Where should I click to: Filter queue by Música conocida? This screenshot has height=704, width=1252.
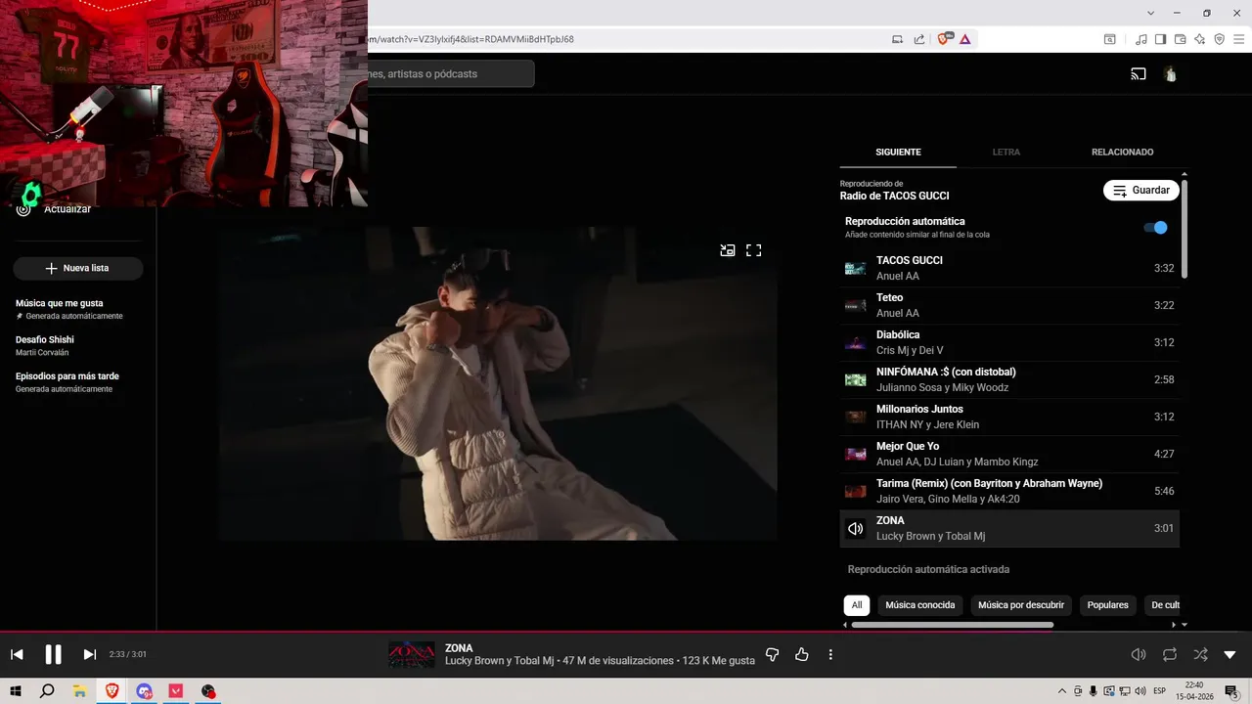point(920,605)
